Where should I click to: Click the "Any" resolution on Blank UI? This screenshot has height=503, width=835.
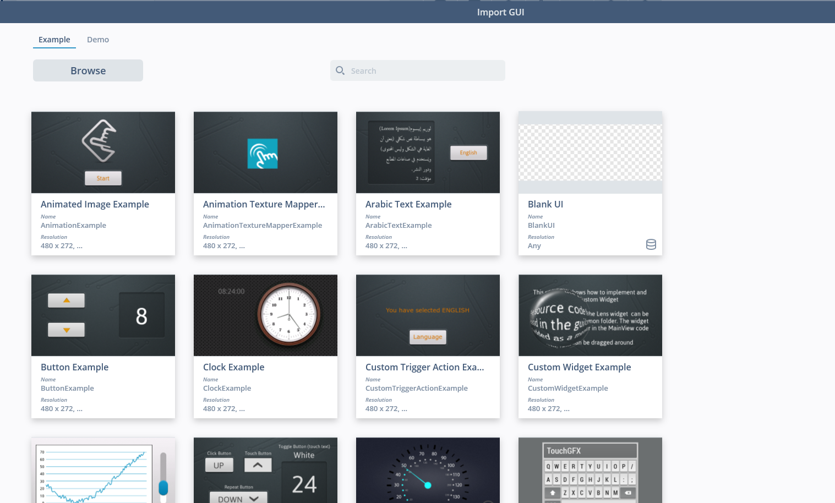point(534,246)
